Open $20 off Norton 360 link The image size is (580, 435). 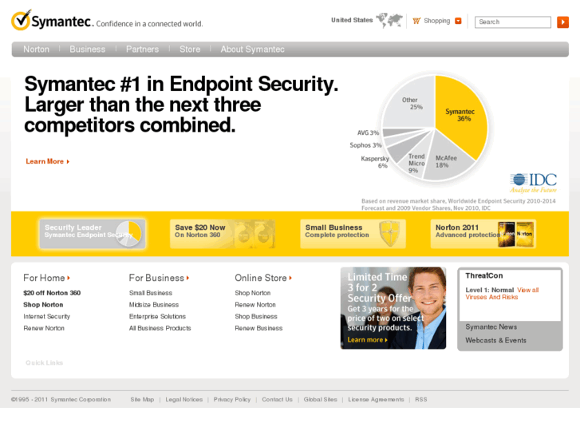[52, 293]
